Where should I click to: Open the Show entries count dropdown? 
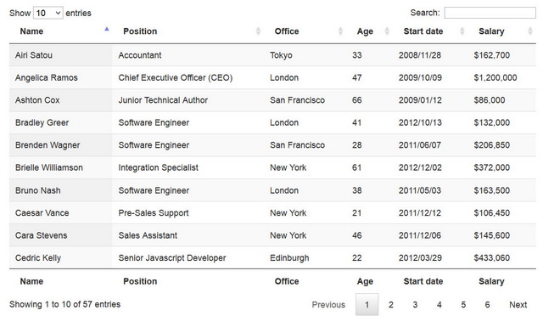(x=48, y=14)
